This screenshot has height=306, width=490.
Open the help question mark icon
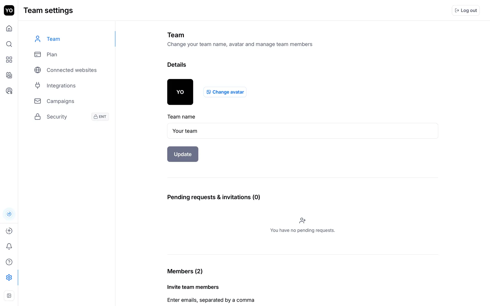coord(9,262)
